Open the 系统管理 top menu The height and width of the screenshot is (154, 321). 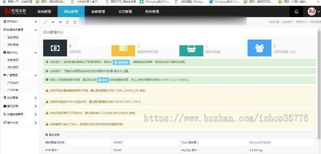click(44, 12)
